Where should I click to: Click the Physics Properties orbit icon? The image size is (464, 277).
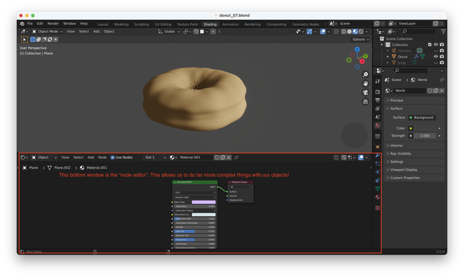pyautogui.click(x=377, y=172)
